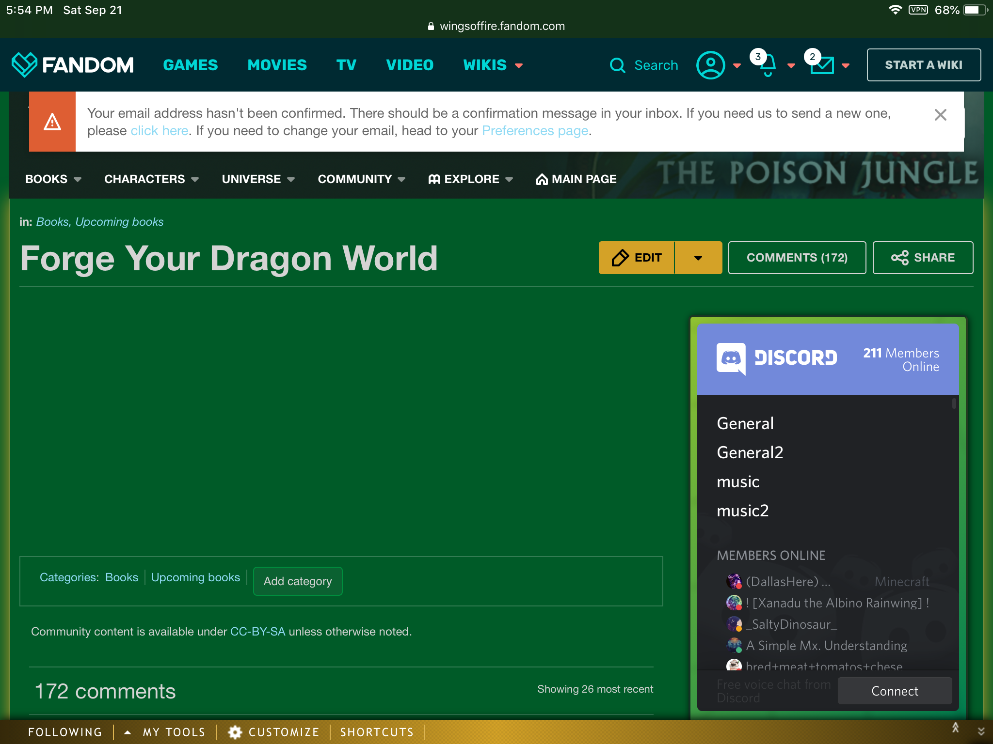
Task: Open the messages envelope icon
Action: (x=822, y=66)
